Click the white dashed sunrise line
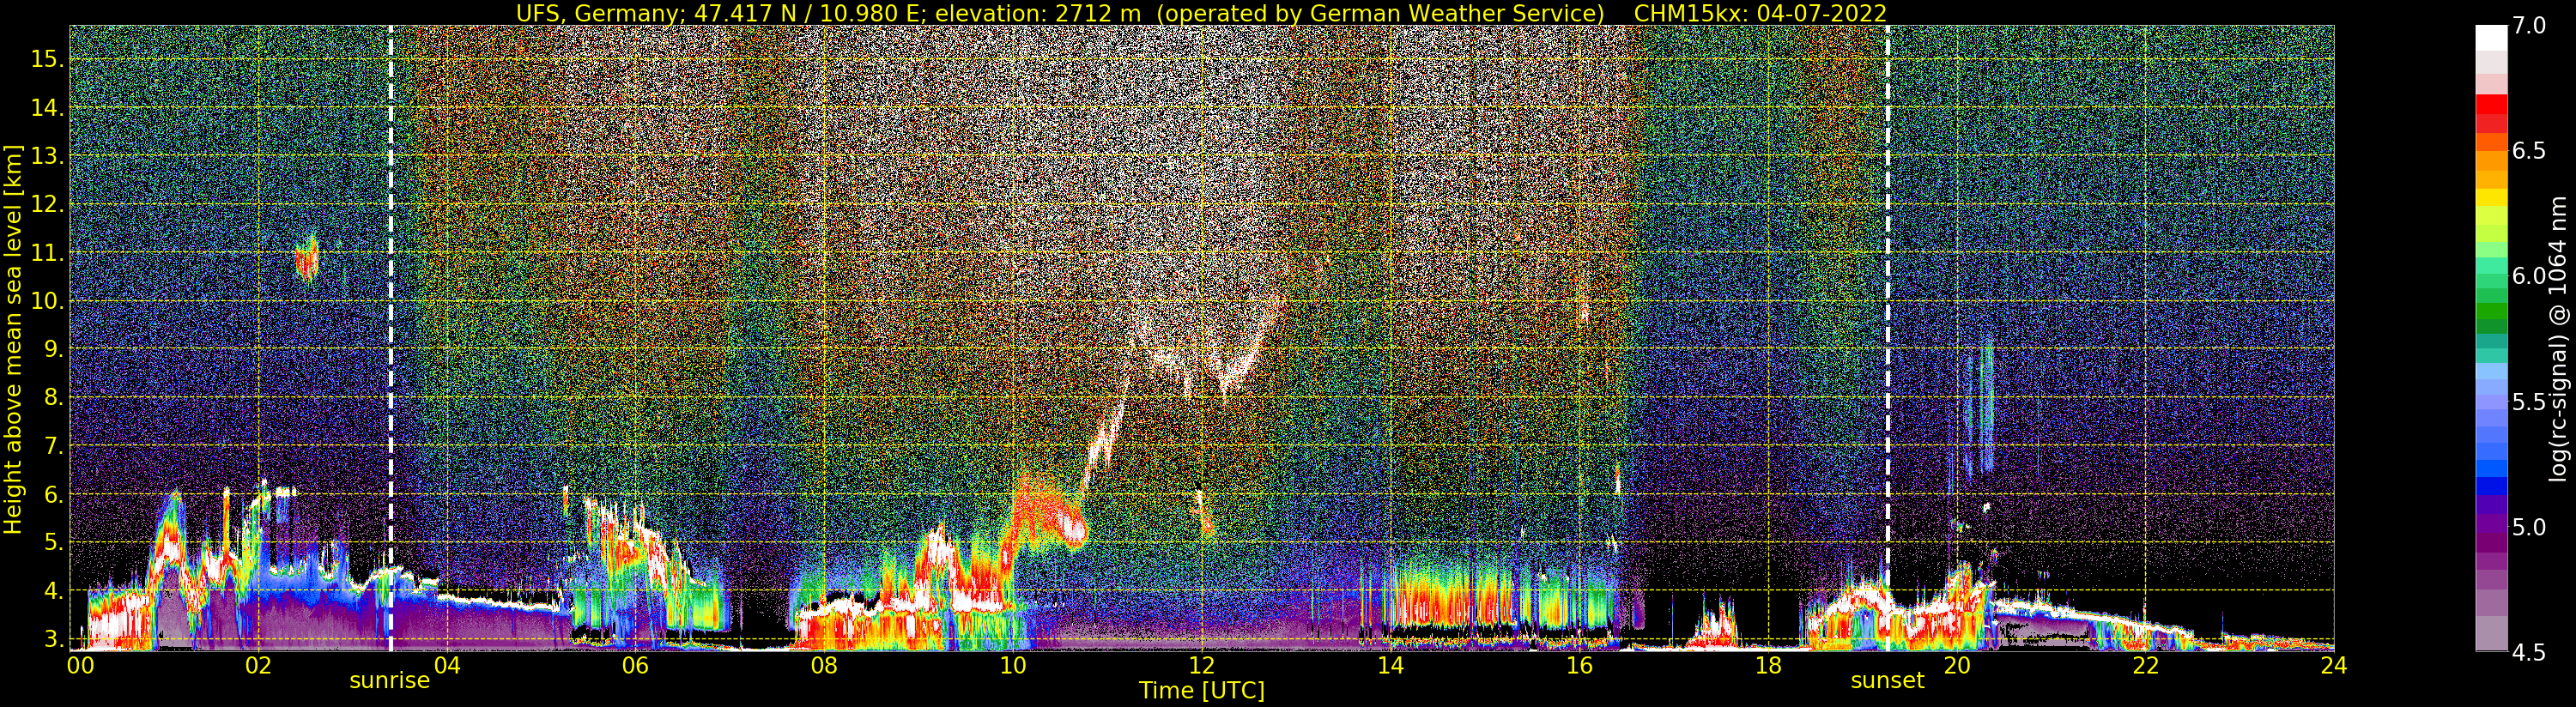This screenshot has height=707, width=2576. (x=390, y=338)
